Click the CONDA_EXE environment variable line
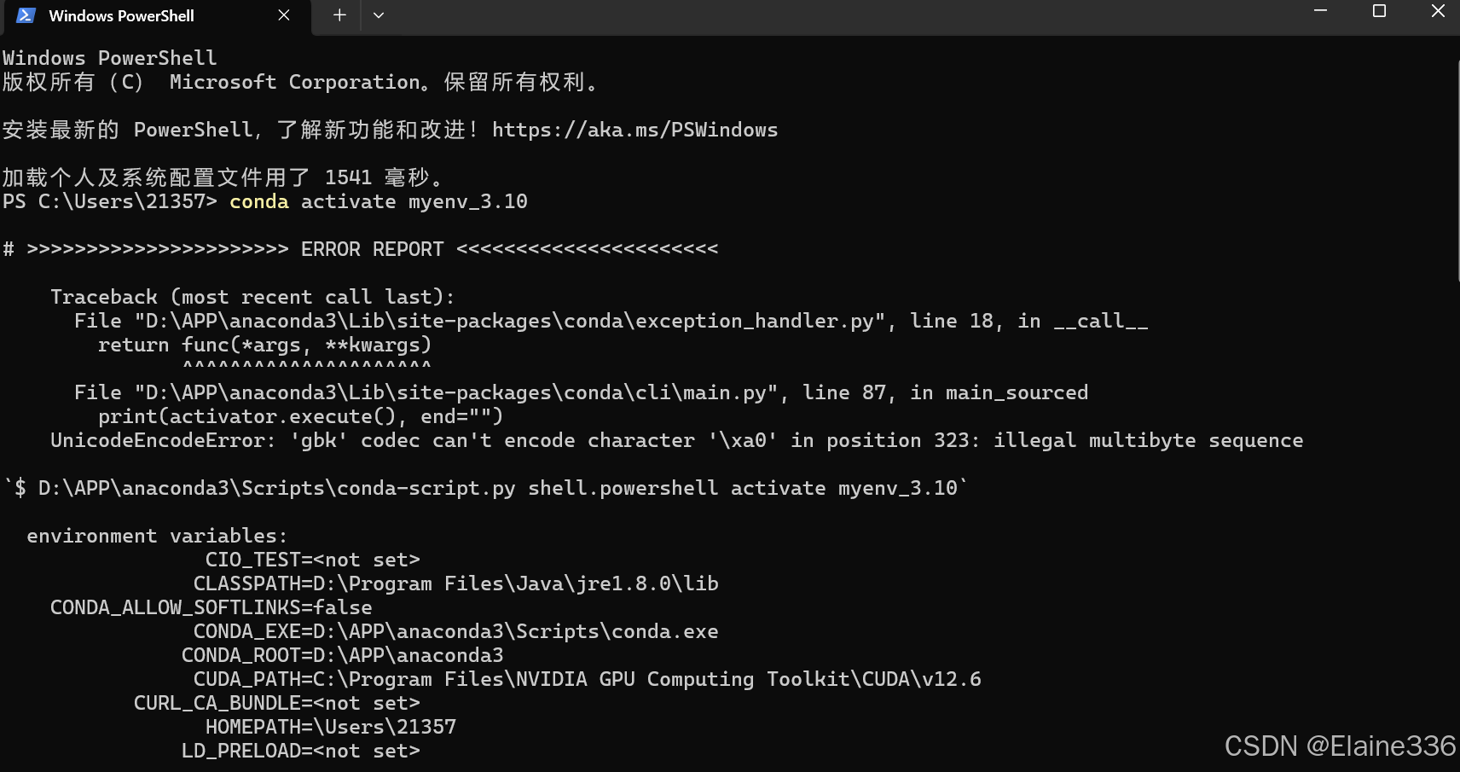 point(456,631)
